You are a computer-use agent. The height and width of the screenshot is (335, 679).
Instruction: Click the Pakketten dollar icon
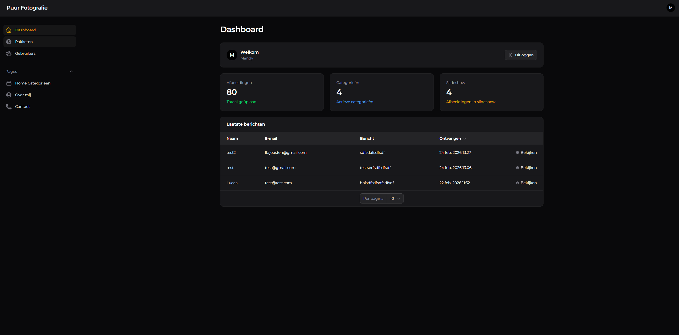pyautogui.click(x=9, y=42)
